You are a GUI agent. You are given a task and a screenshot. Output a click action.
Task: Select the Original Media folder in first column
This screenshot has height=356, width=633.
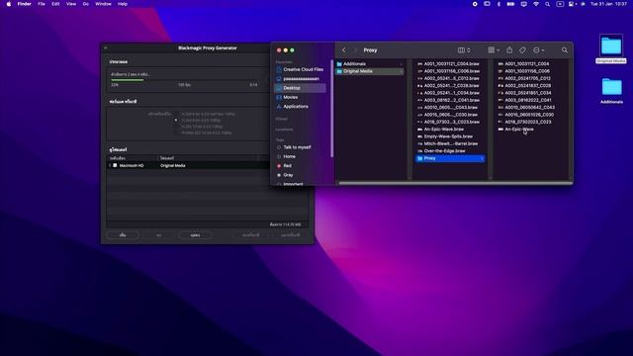coord(369,71)
